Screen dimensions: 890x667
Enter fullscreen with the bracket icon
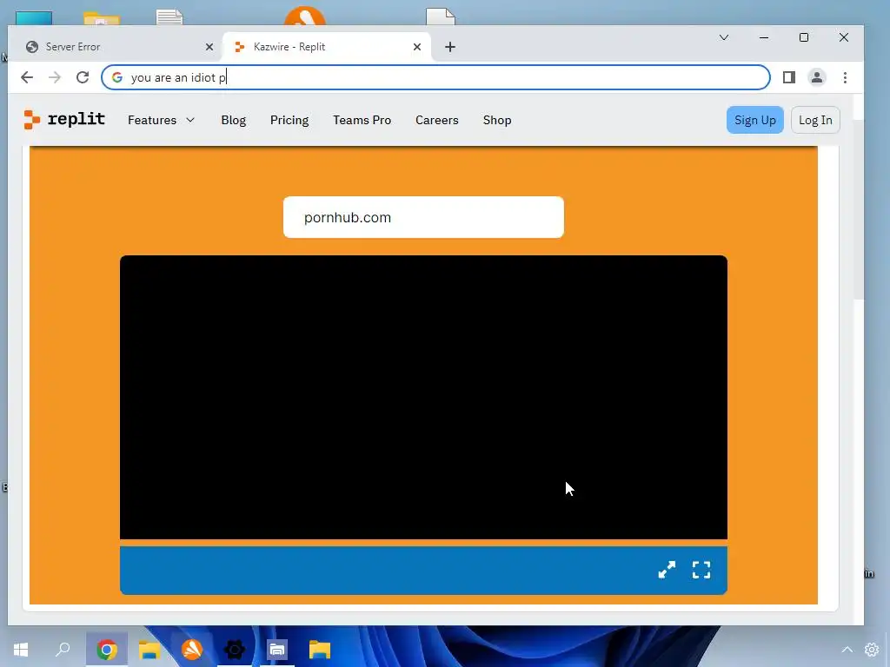pos(701,570)
